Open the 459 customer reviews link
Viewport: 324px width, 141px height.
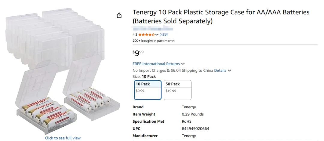click(163, 34)
